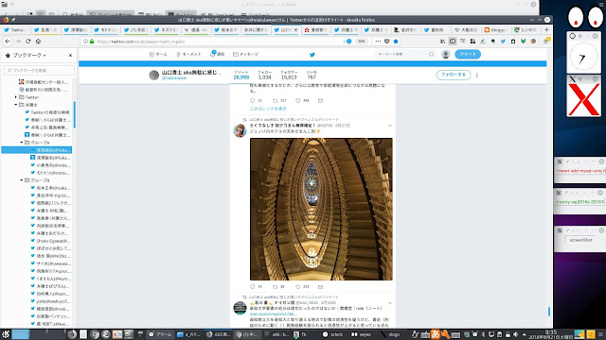
Task: Collapse the 弁護士 bookmark folder
Action: coord(16,105)
